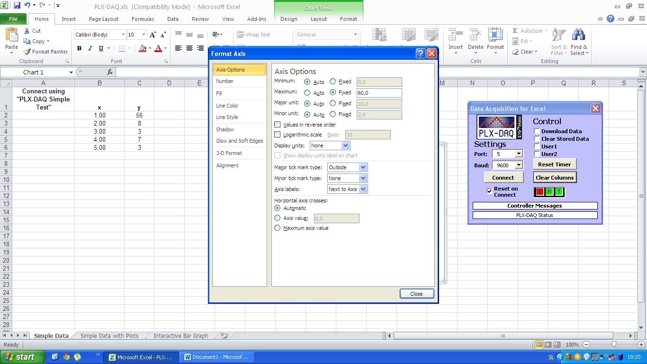Open the Display units dropdown
The width and height of the screenshot is (647, 364).
pyautogui.click(x=345, y=146)
